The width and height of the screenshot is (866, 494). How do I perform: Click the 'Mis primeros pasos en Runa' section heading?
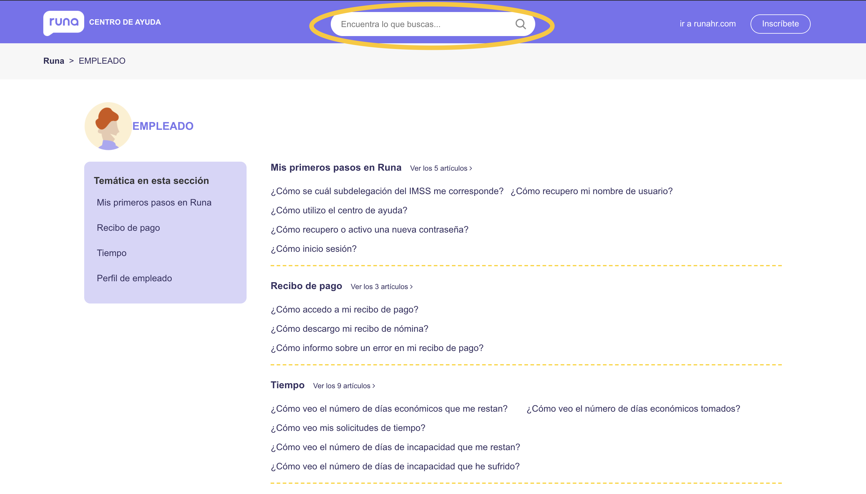336,168
